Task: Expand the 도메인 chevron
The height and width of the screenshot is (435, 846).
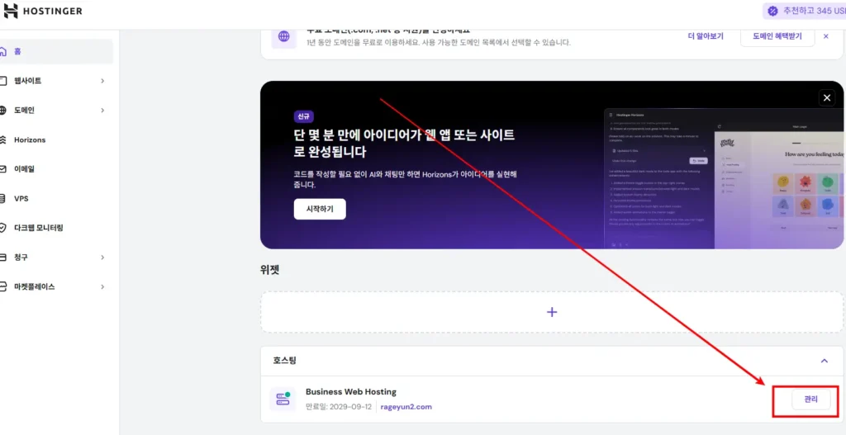Action: pos(102,110)
